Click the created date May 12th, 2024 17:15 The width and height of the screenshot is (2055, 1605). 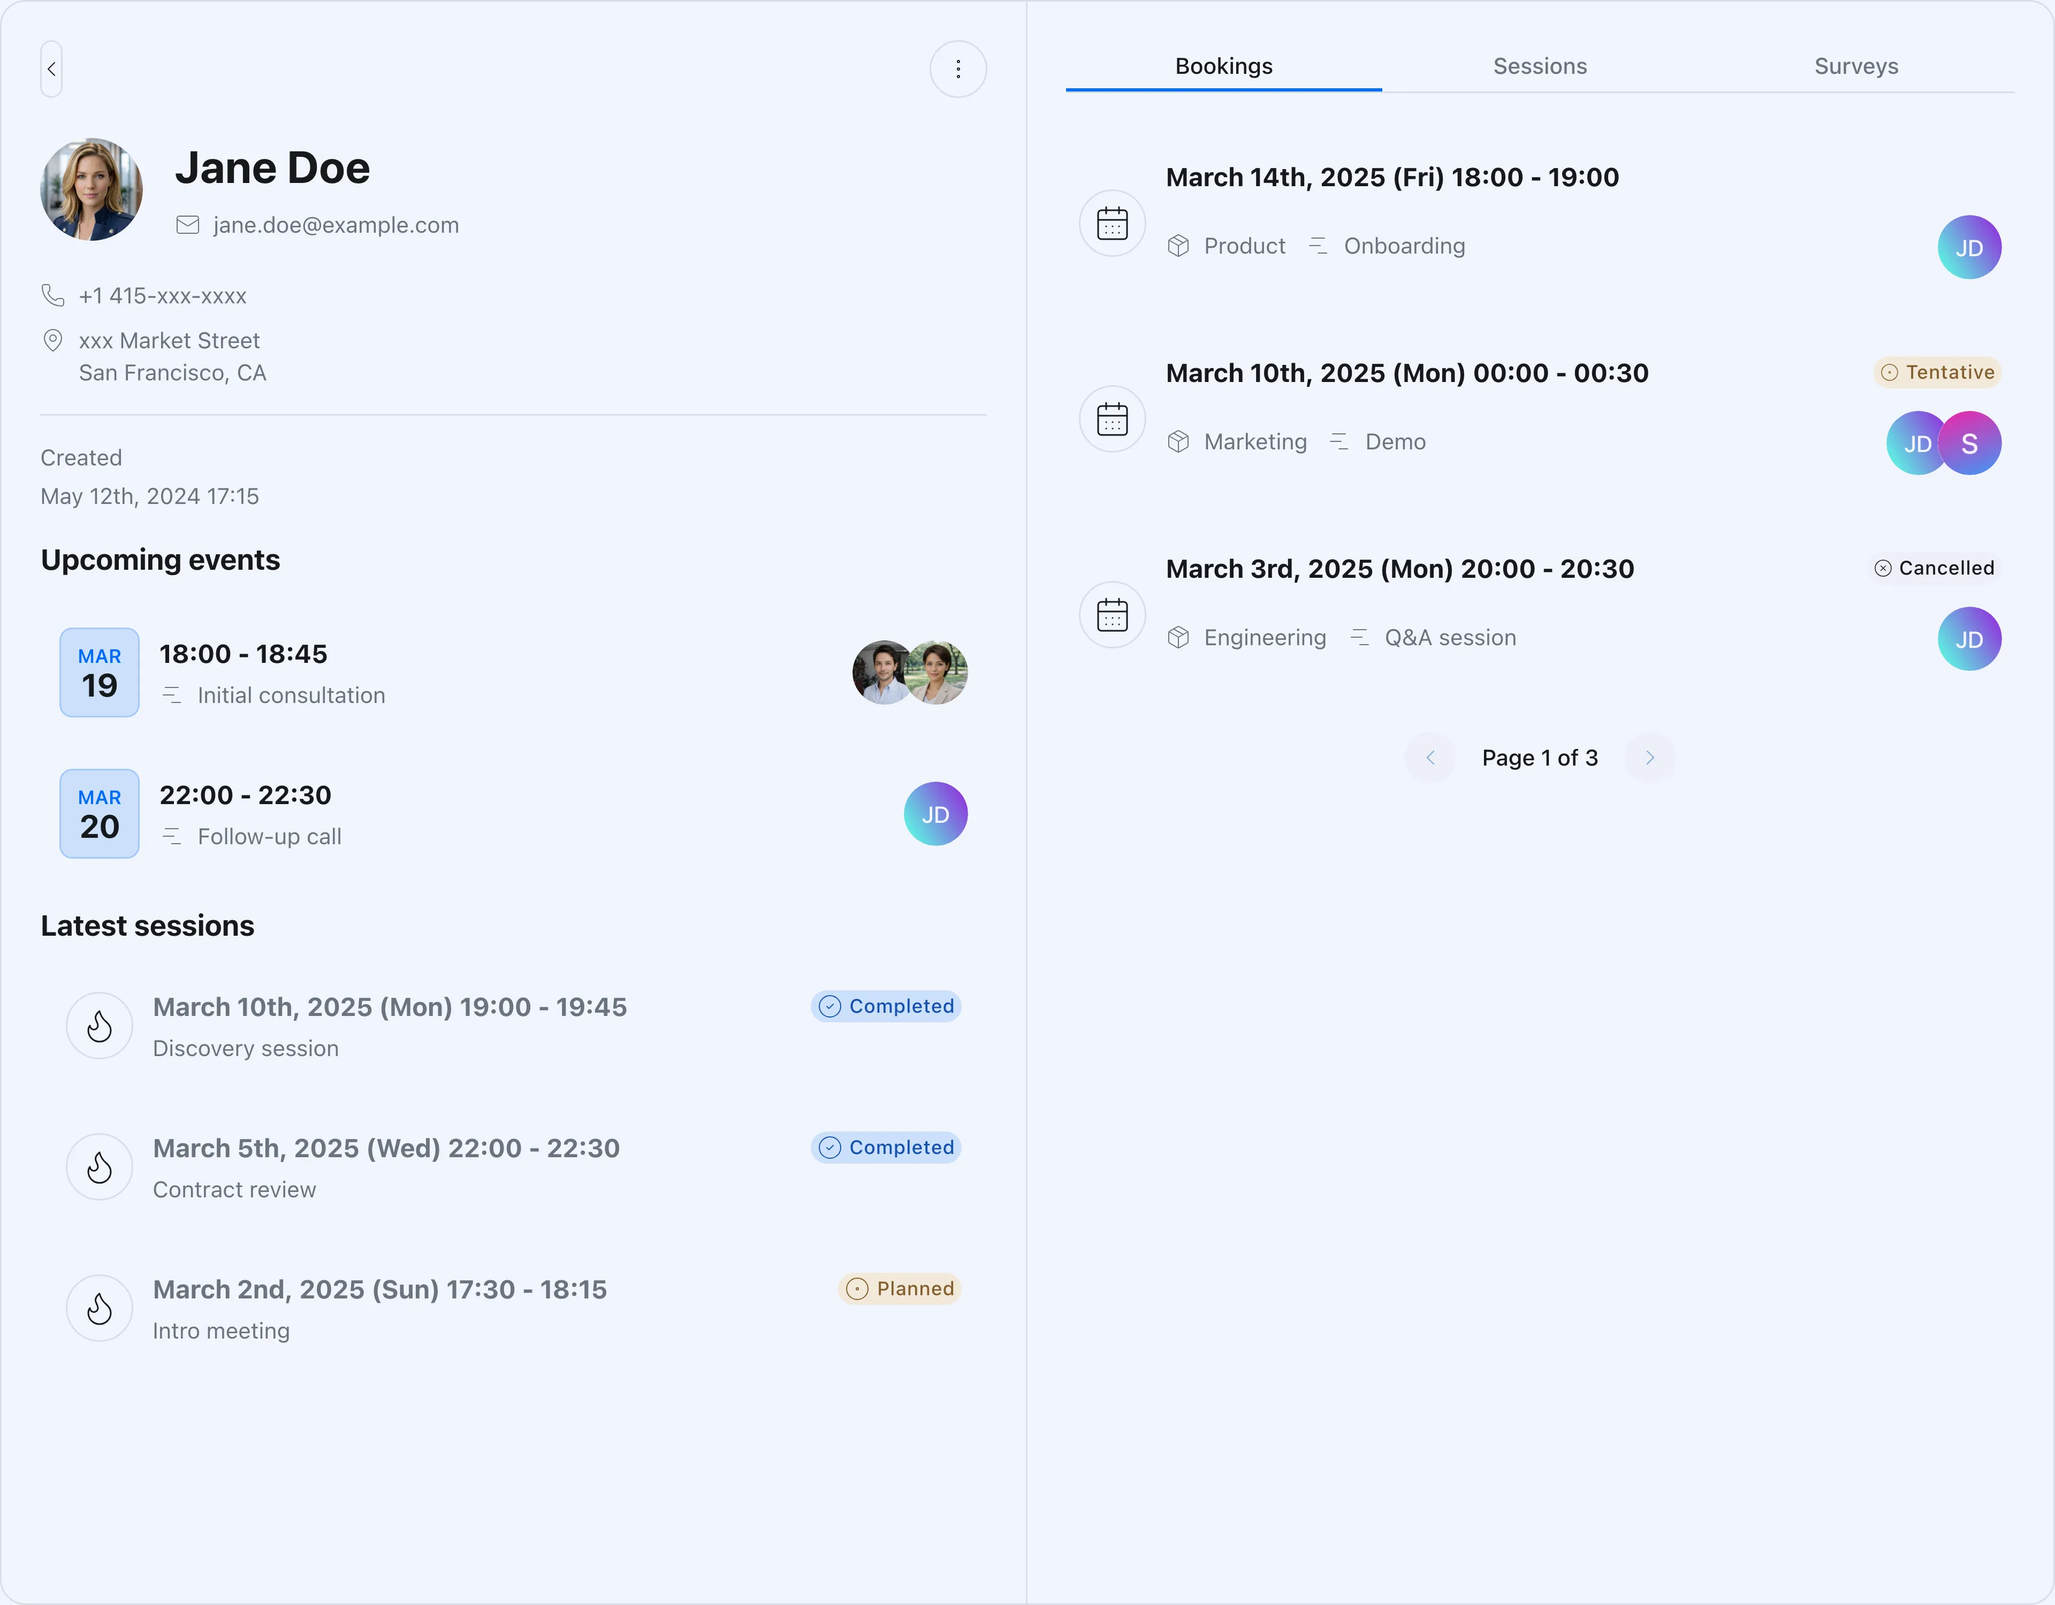point(150,496)
